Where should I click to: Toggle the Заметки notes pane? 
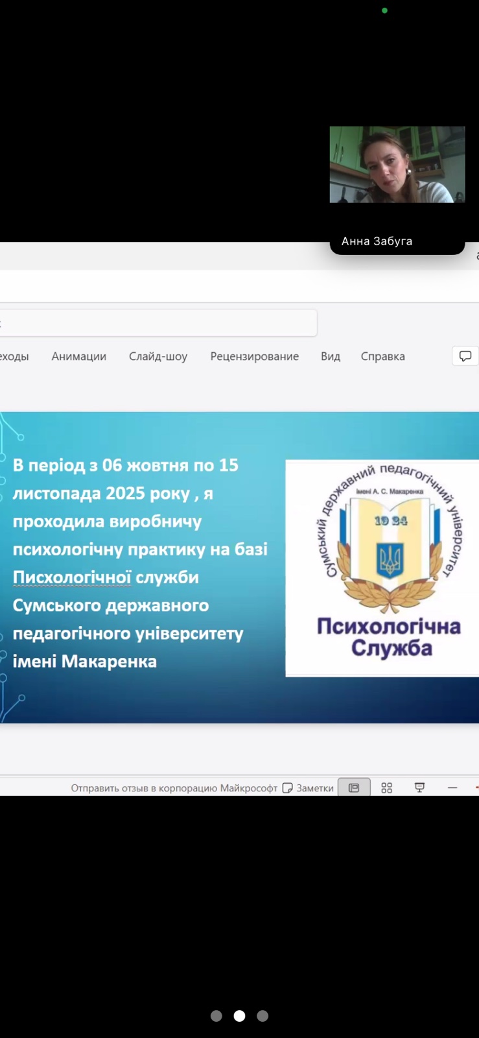309,788
